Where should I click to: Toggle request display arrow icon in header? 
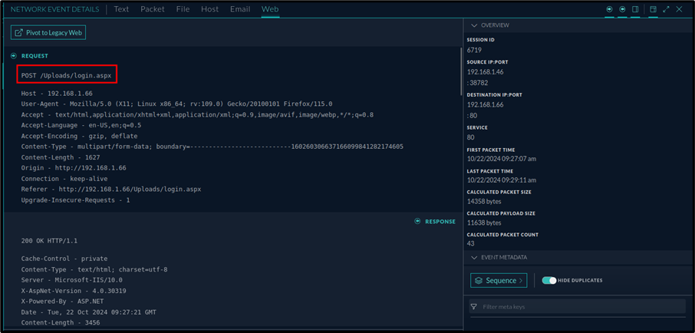click(610, 10)
